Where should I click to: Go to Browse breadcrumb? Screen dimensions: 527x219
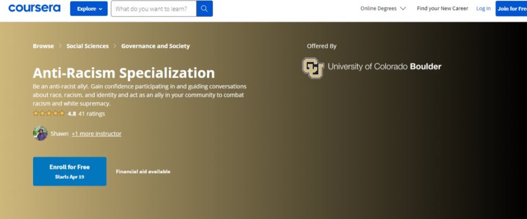click(43, 46)
